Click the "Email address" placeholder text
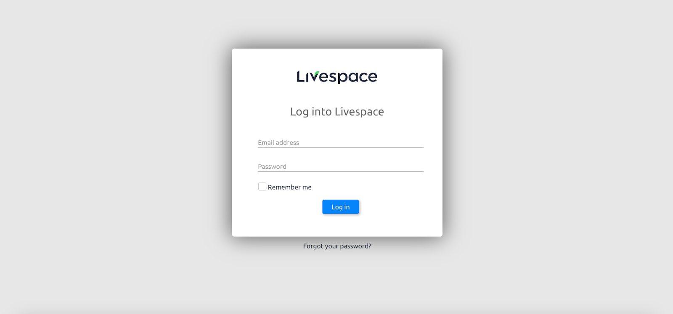673x314 pixels. point(278,143)
